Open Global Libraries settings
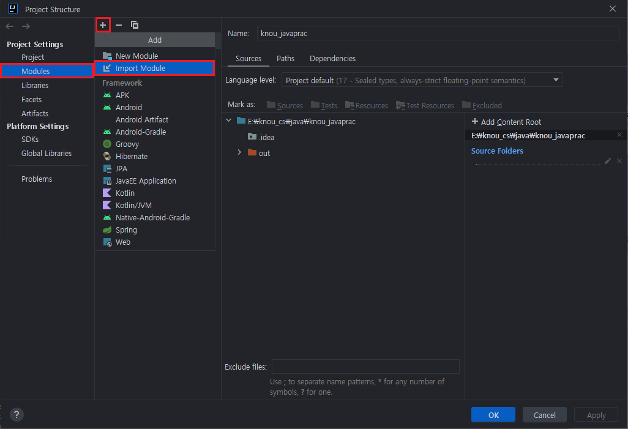Screen dimensions: 628x429 47,154
